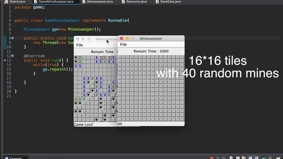Click the back Minesweeper window title bar
283x159 pixels.
[96, 39]
